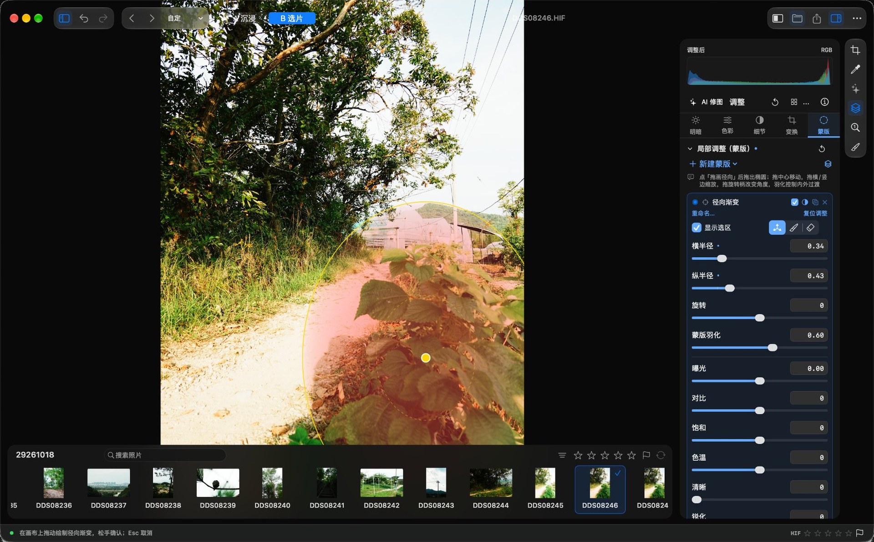Set the first star rating in the filmstrip header
The width and height of the screenshot is (874, 542).
click(578, 455)
